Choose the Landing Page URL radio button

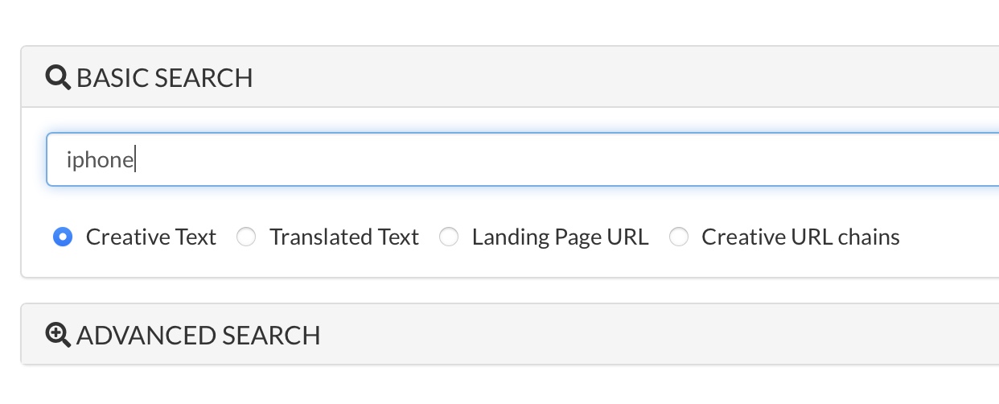point(449,237)
